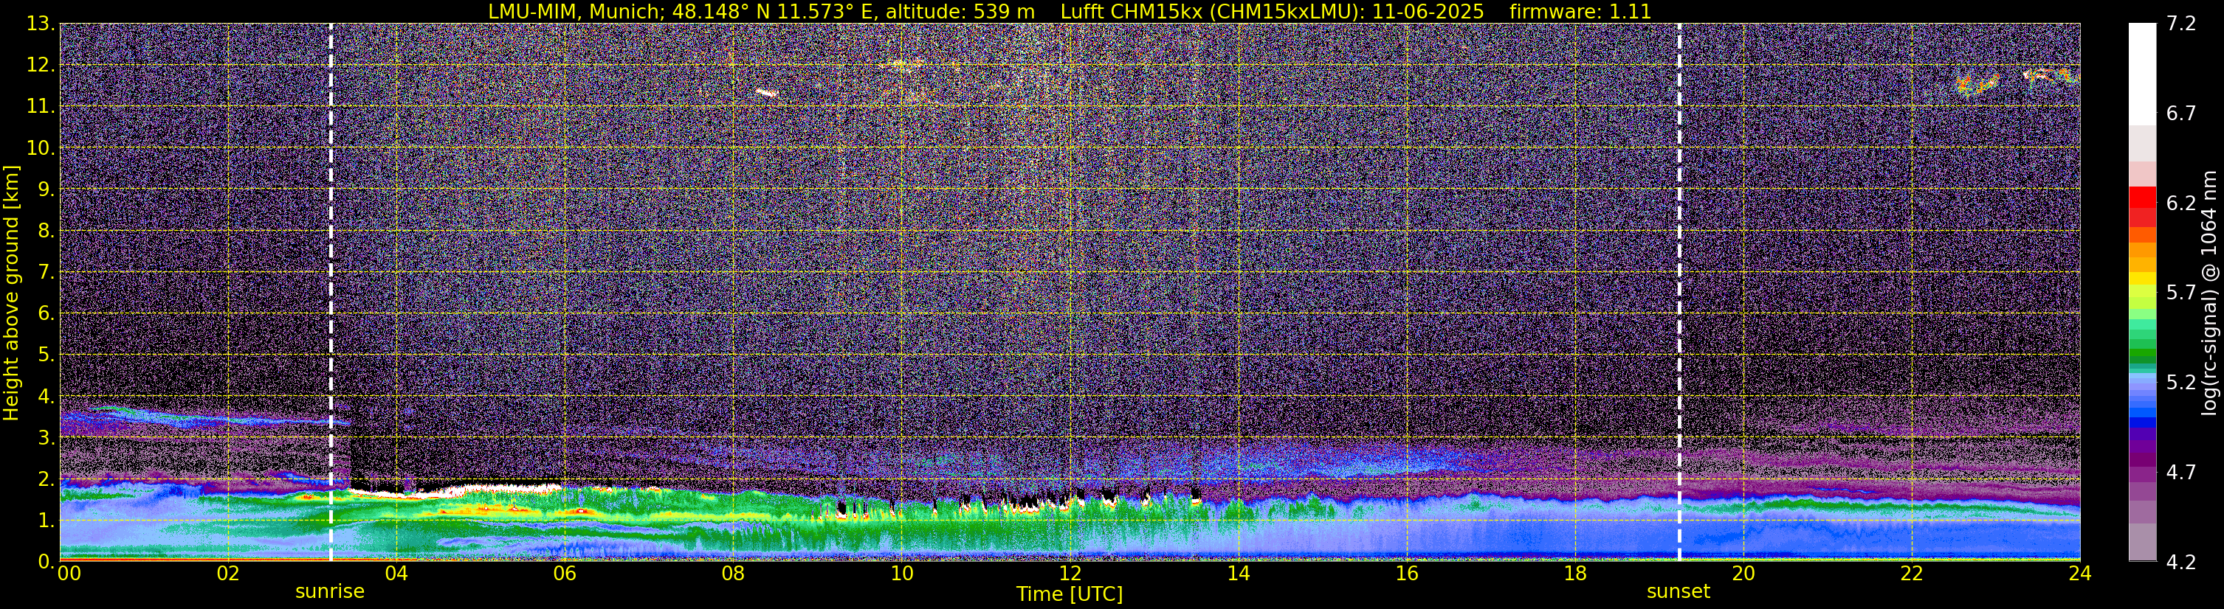Click the '5.' height axis tick label
Viewport: 2224px width, 609px height.
(x=47, y=355)
